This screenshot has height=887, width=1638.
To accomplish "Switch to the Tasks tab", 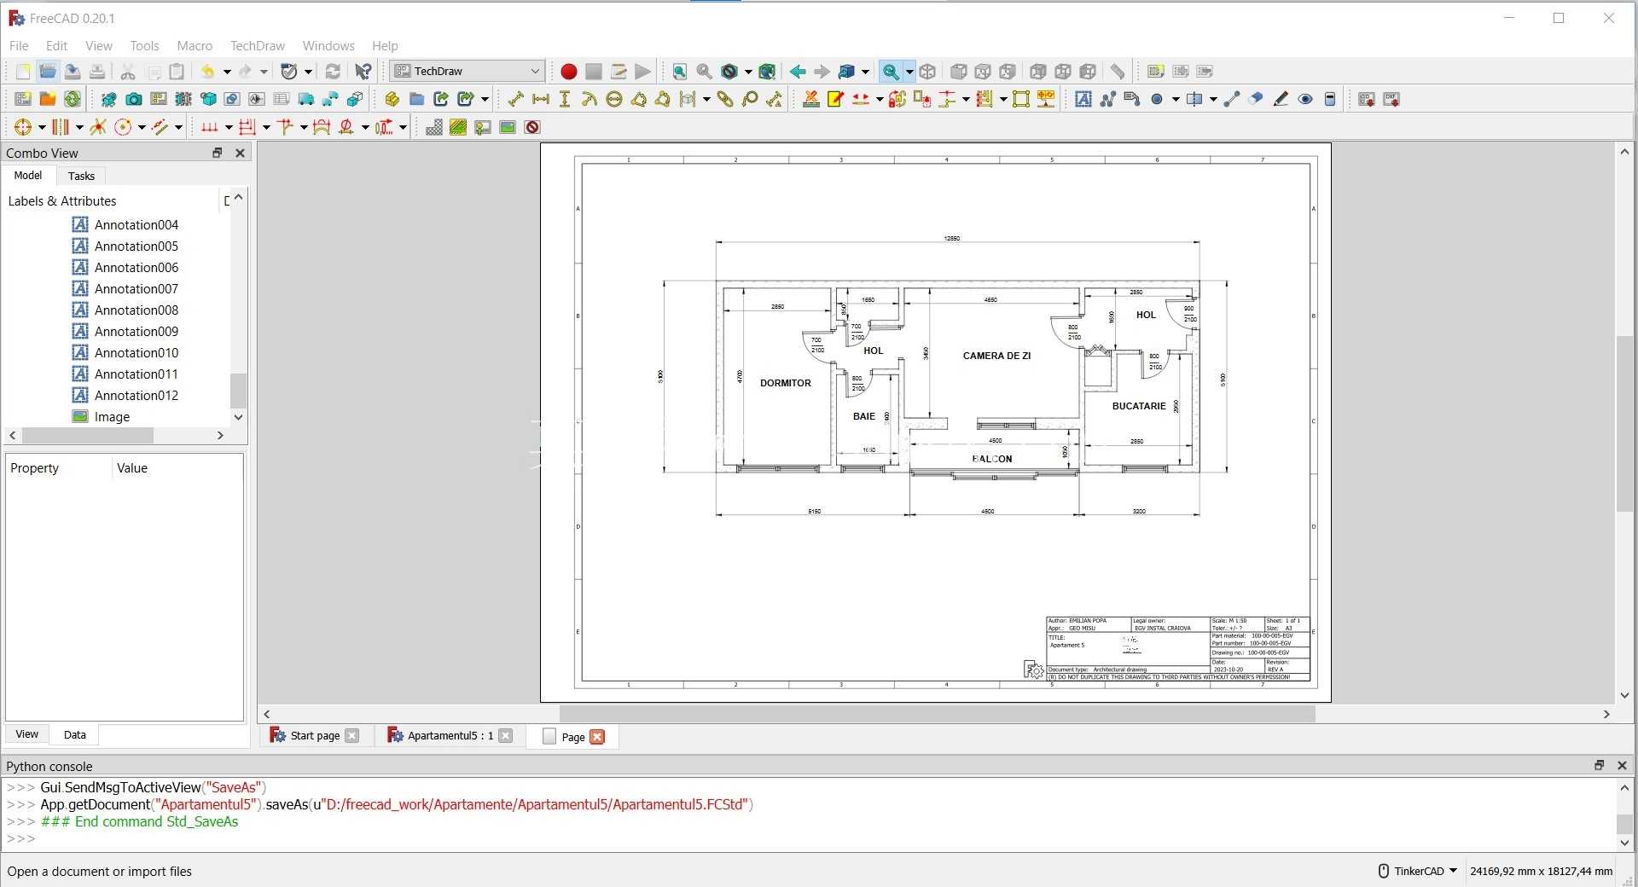I will [x=81, y=176].
